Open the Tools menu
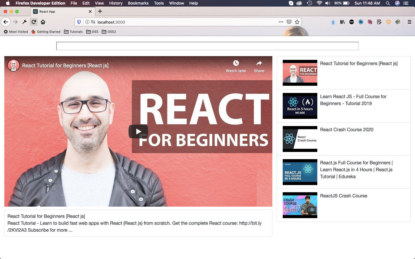This screenshot has width=415, height=259. click(x=159, y=3)
